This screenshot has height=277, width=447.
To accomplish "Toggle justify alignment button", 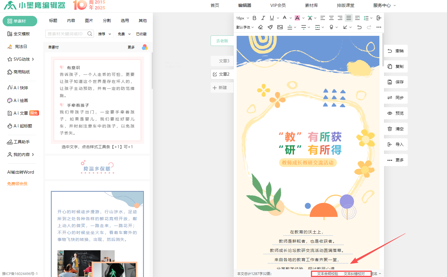I will pos(349,18).
